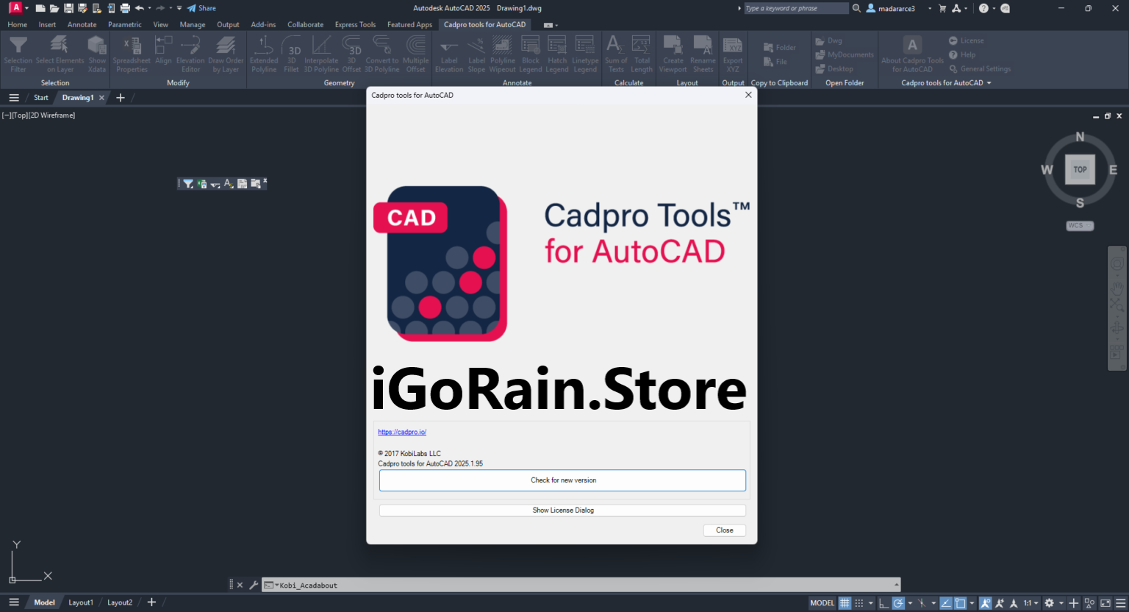Expand the snap settings dropdown arrow
The height and width of the screenshot is (612, 1129).
(x=870, y=602)
